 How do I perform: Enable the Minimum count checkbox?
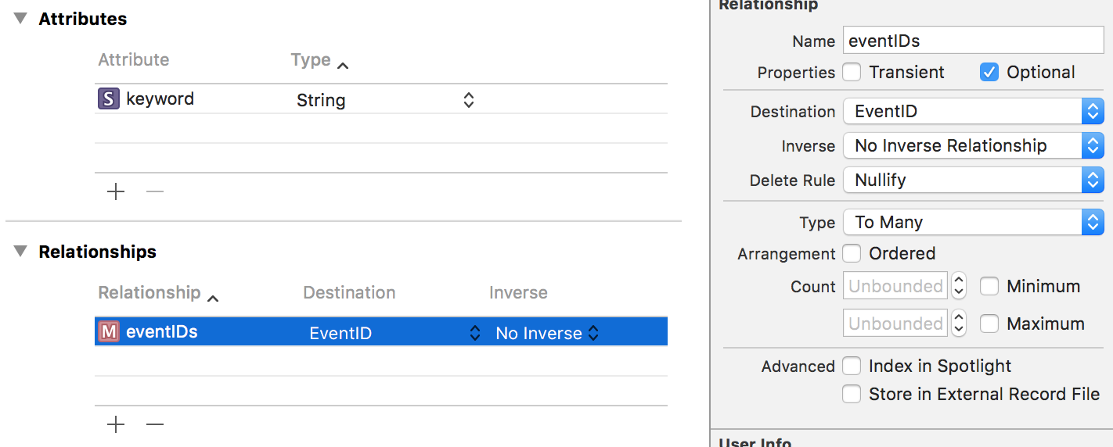coord(989,287)
